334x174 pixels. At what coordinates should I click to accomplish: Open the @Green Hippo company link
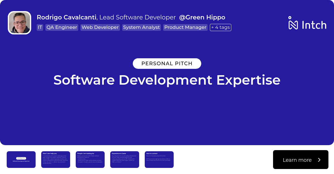202,17
